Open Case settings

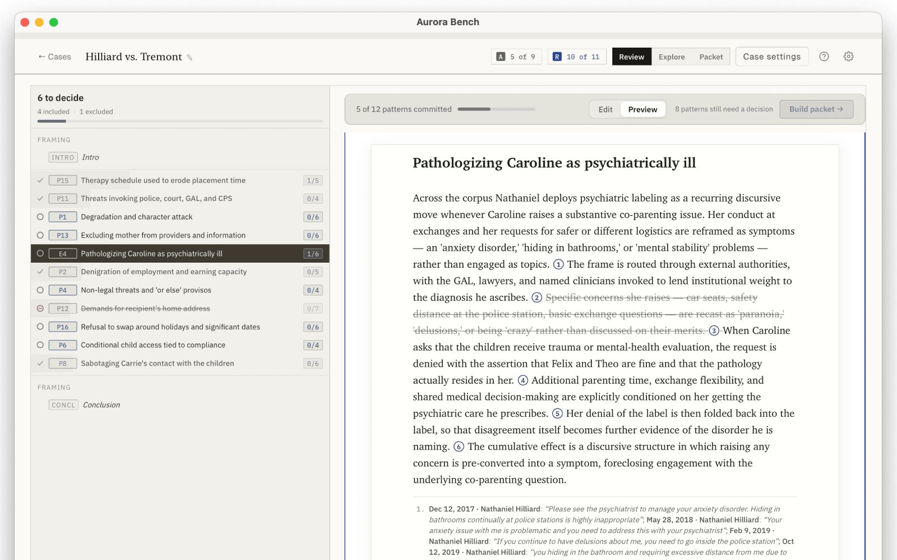771,57
